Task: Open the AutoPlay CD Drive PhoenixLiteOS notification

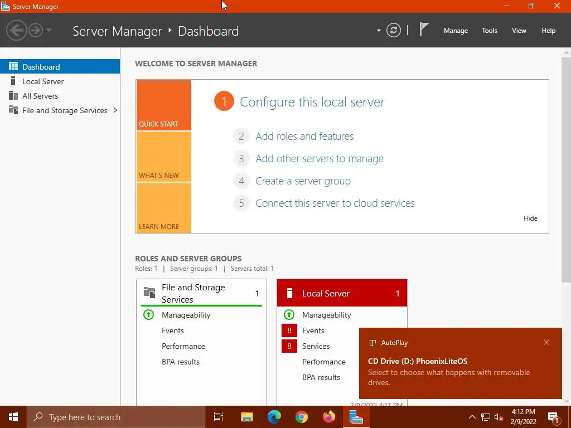Action: (460, 364)
